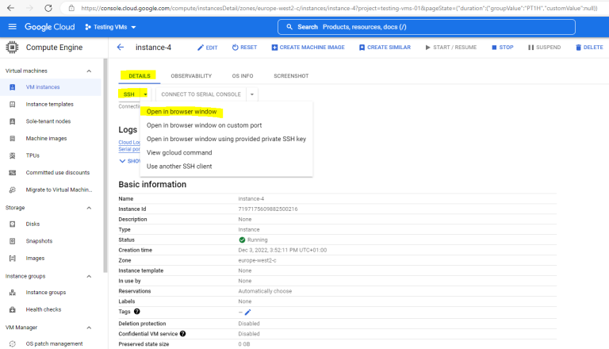Viewport: 609px width, 349px height.
Task: Select View gcloud command
Action: point(227,153)
